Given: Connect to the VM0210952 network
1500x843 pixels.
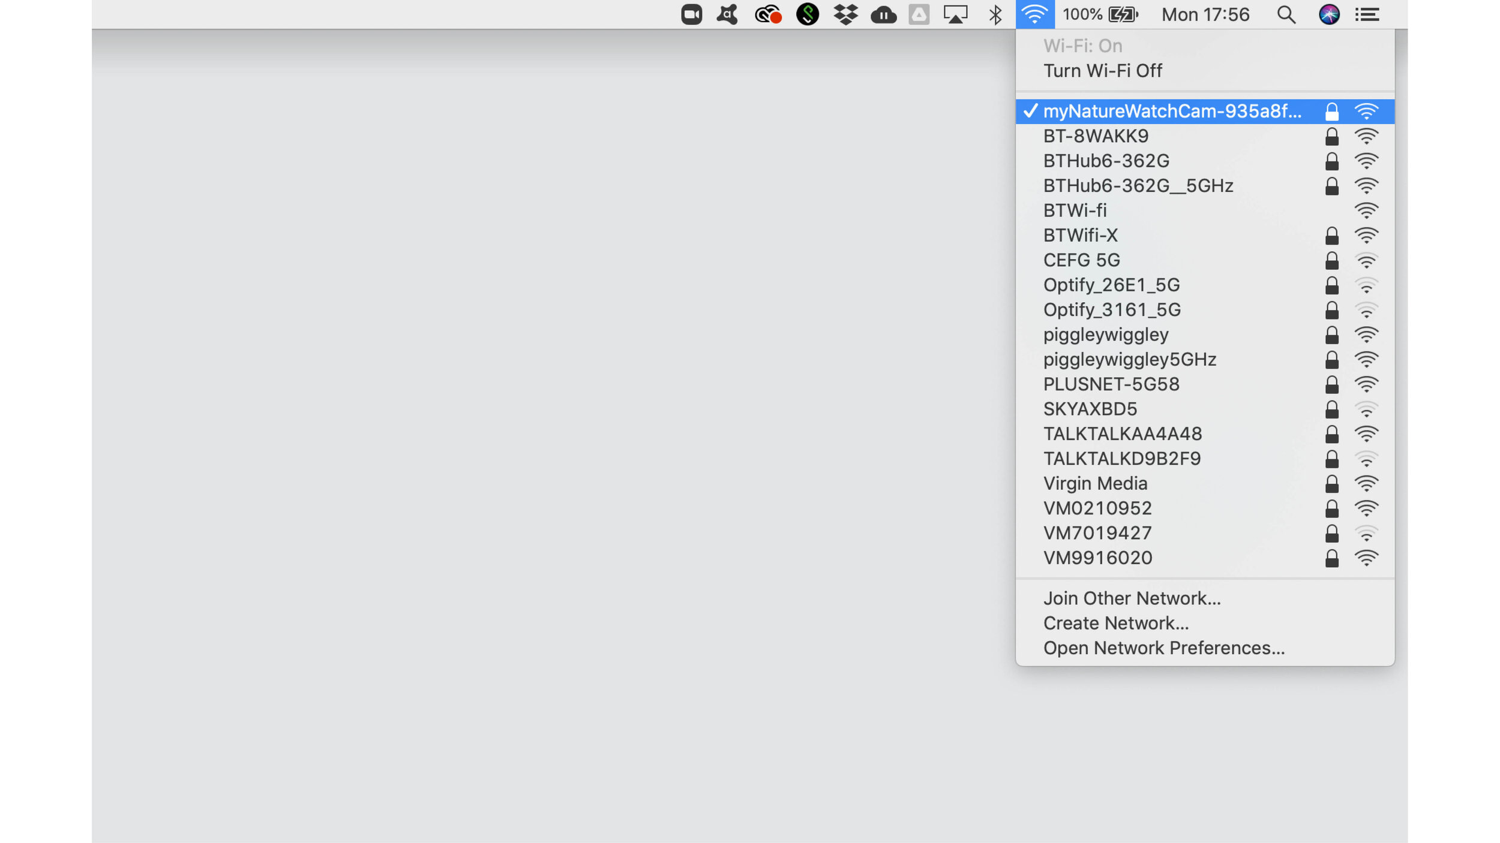Looking at the screenshot, I should 1205,508.
